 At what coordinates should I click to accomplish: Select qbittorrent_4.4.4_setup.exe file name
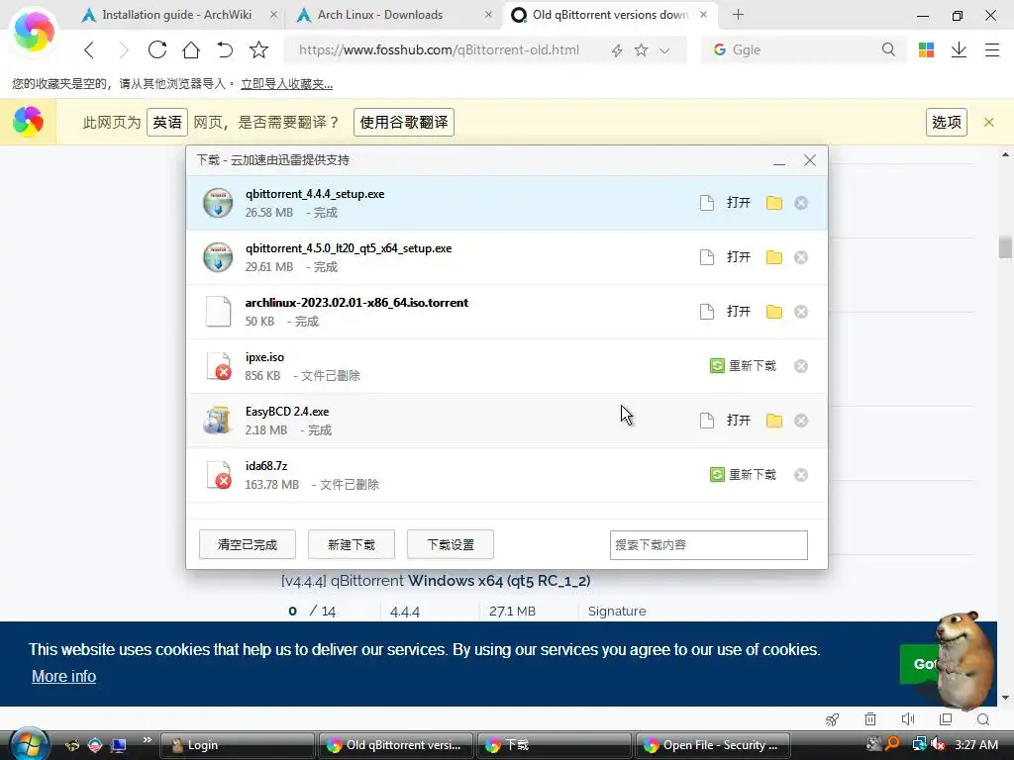(x=314, y=194)
